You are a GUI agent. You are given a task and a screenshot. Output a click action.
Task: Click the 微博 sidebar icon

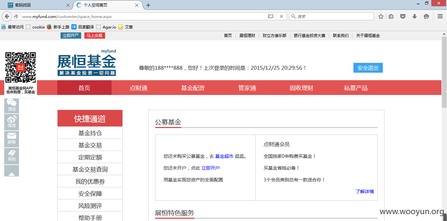[11, 122]
